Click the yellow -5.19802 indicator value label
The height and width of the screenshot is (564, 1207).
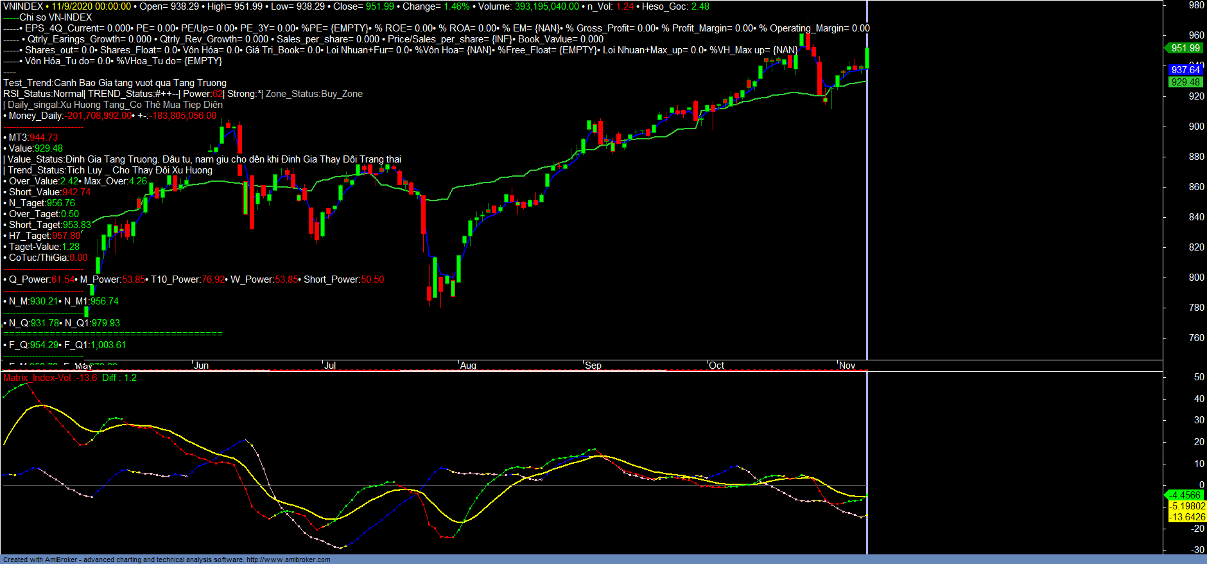point(1186,506)
